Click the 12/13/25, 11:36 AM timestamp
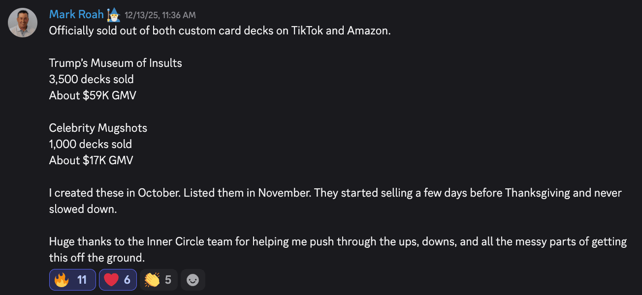The image size is (642, 295). coord(160,15)
